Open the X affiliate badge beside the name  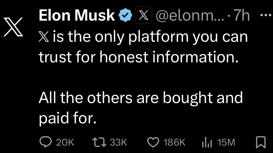click(144, 15)
